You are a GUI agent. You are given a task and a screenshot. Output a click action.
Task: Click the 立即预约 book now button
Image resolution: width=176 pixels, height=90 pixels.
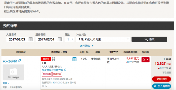coord(161,79)
